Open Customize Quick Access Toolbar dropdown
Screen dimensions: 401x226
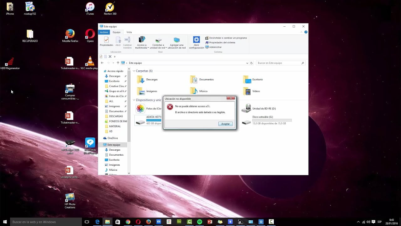[115, 56]
